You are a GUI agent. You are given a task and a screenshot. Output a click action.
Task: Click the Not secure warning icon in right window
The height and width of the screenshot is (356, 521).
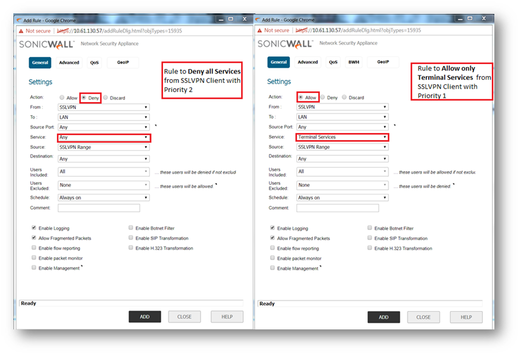[x=260, y=30]
